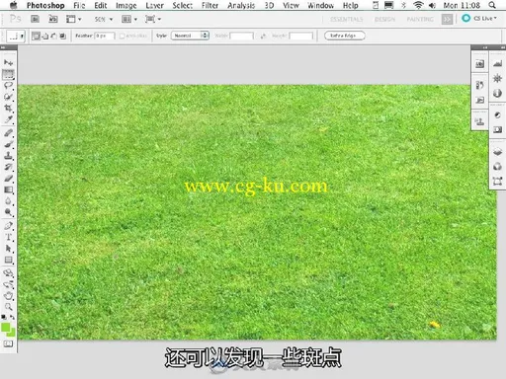Viewport: 506px width, 379px height.
Task: Open the File menu
Action: click(x=79, y=5)
